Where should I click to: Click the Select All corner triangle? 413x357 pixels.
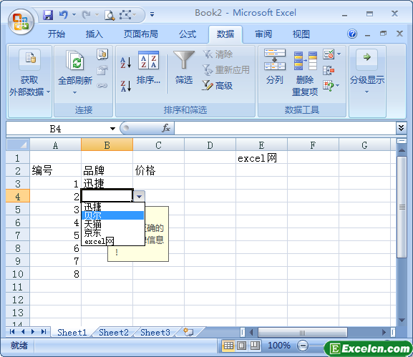(18, 145)
